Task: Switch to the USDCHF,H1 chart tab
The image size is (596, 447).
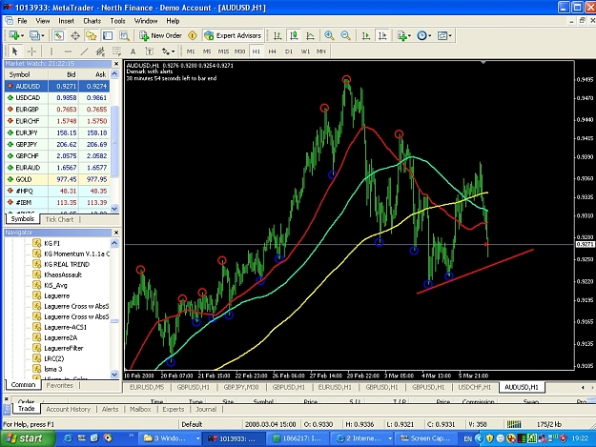Action: tap(474, 387)
